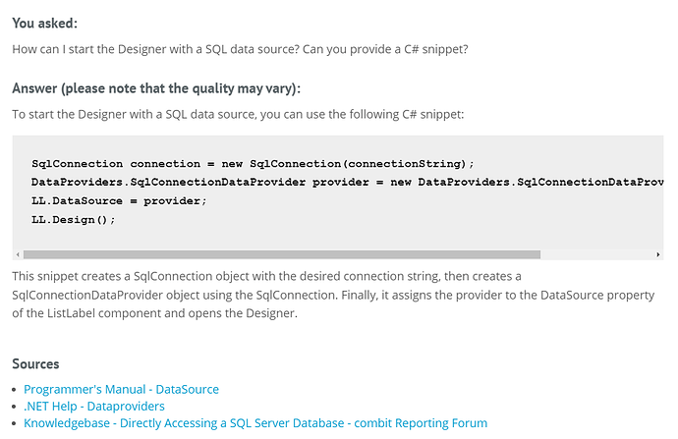Open the .NET Help - Dataproviders link
This screenshot has height=439, width=678.
(93, 406)
